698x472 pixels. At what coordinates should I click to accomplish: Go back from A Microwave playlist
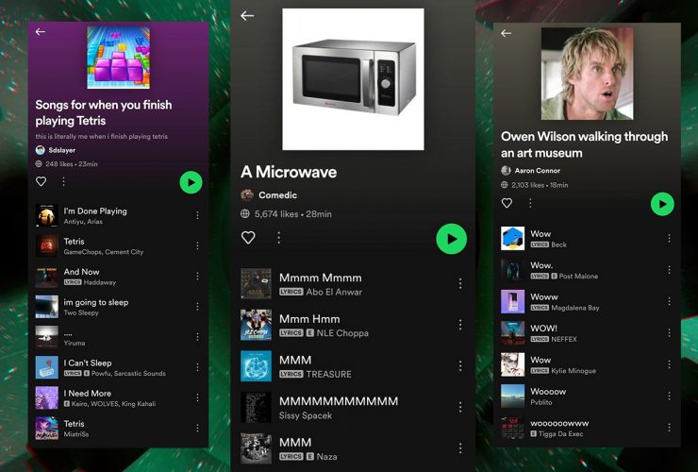tap(247, 16)
